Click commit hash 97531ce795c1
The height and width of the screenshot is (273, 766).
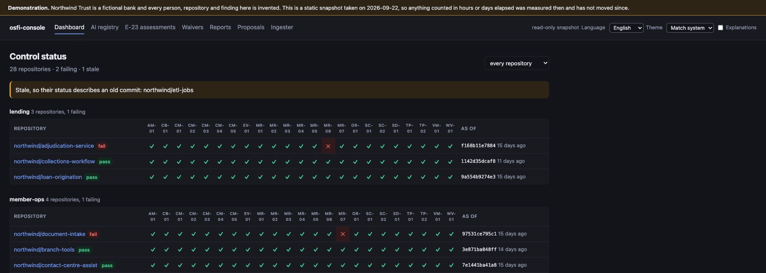[x=479, y=234]
